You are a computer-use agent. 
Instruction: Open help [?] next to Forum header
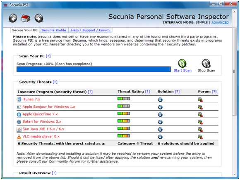(x=214, y=92)
